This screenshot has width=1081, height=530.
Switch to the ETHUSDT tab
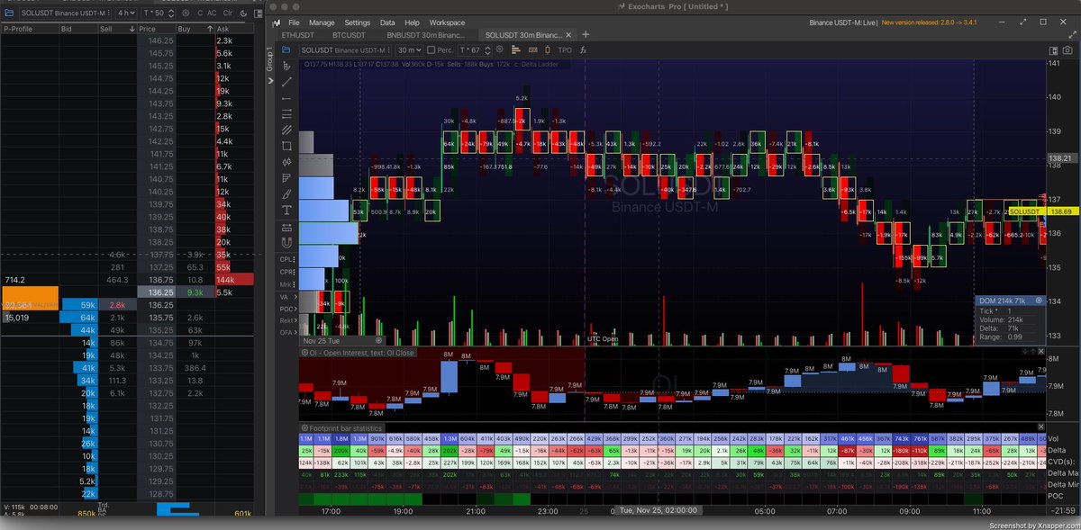(300, 34)
